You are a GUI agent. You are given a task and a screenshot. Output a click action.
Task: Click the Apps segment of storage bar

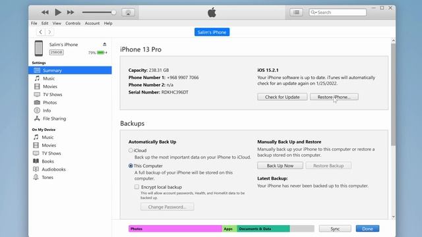tap(229, 228)
